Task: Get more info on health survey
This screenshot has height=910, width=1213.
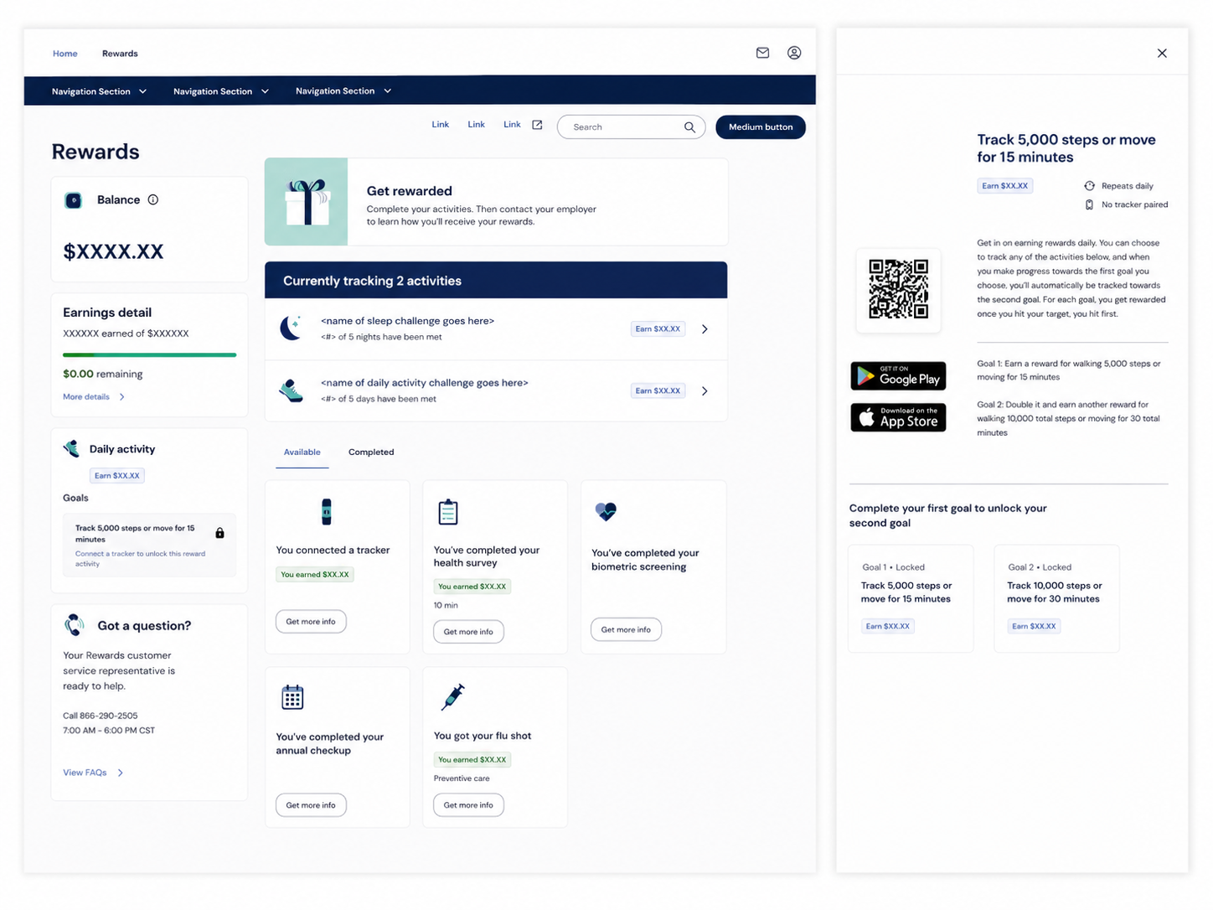Action: 468,632
